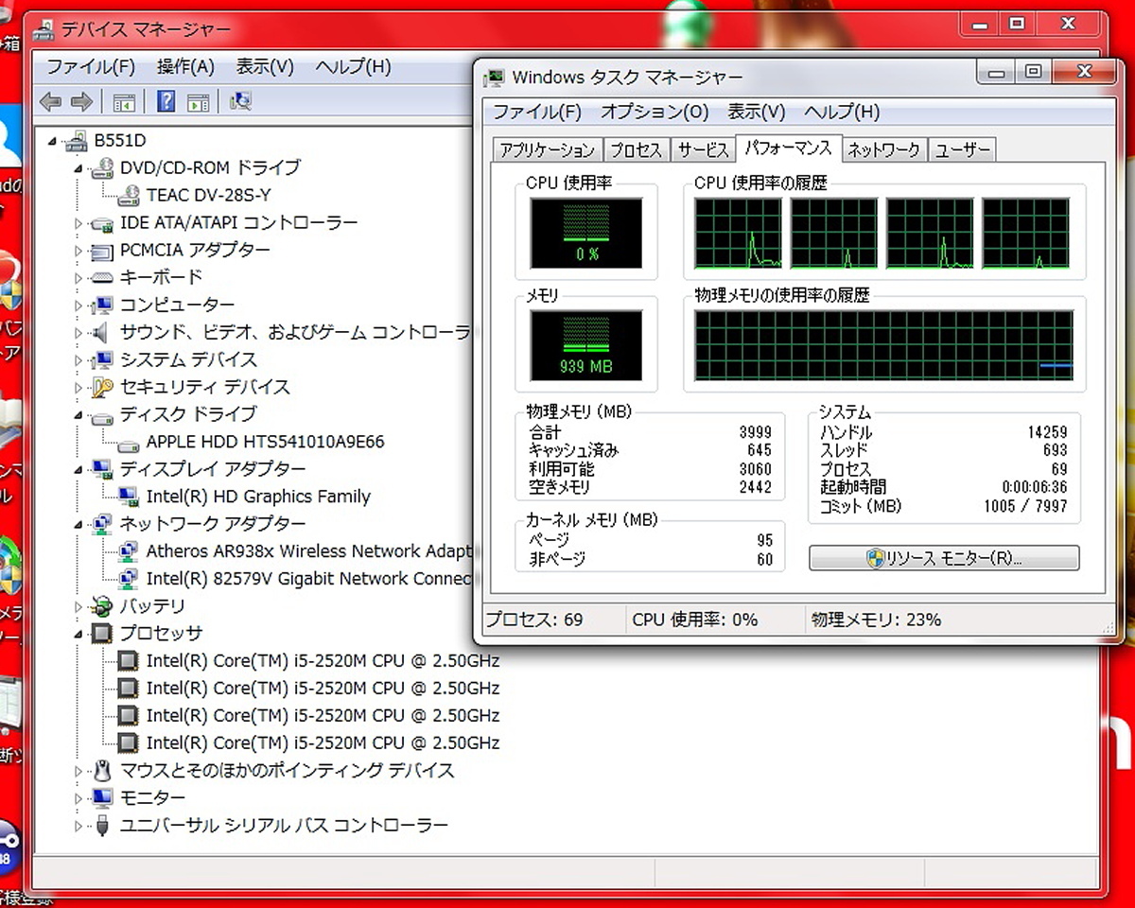Expand the キーボード node
The width and height of the screenshot is (1135, 908).
pos(79,278)
